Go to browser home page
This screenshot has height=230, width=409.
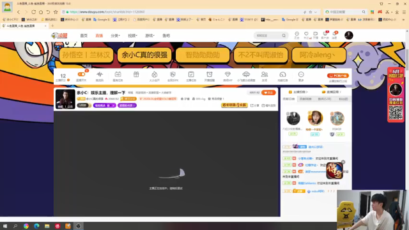(x=41, y=12)
